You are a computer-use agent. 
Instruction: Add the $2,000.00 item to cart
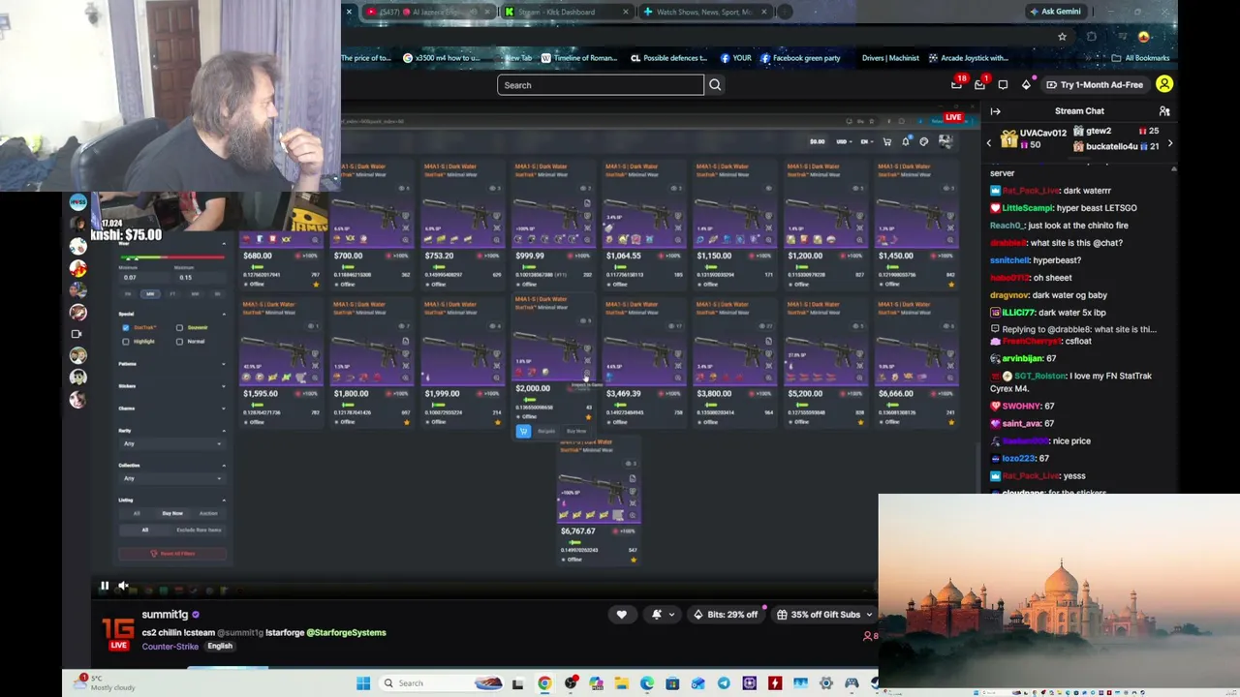coord(523,432)
